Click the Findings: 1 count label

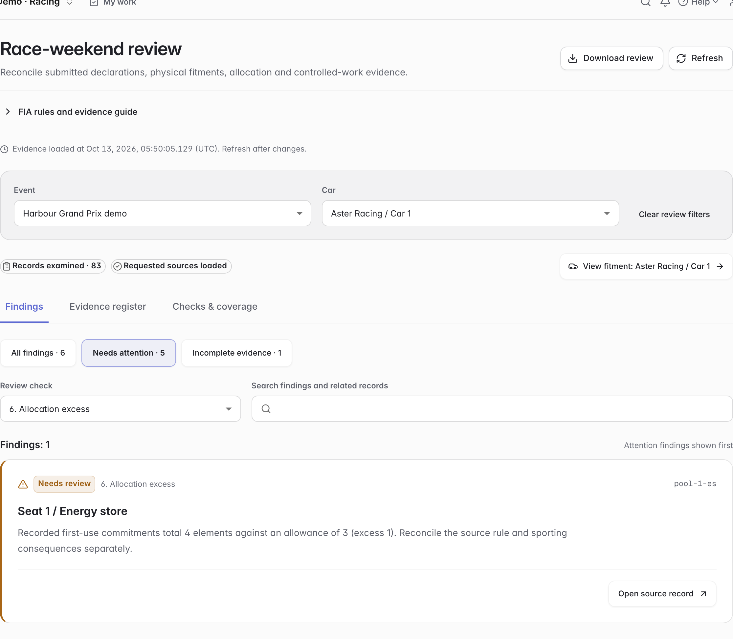pos(25,445)
